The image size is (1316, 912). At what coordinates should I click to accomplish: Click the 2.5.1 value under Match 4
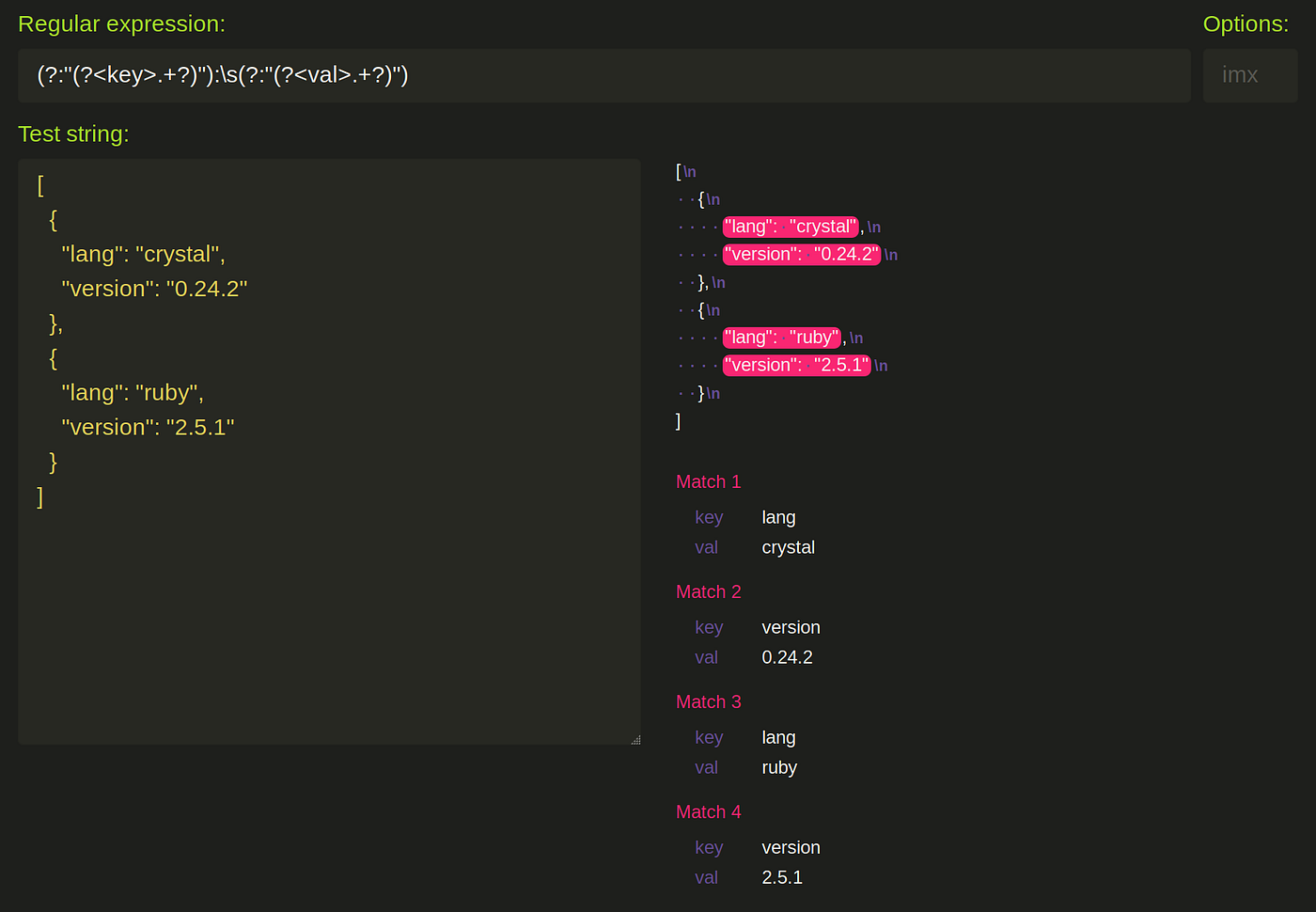[x=782, y=877]
